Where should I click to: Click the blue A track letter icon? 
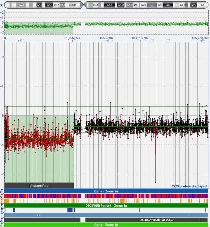point(2,220)
